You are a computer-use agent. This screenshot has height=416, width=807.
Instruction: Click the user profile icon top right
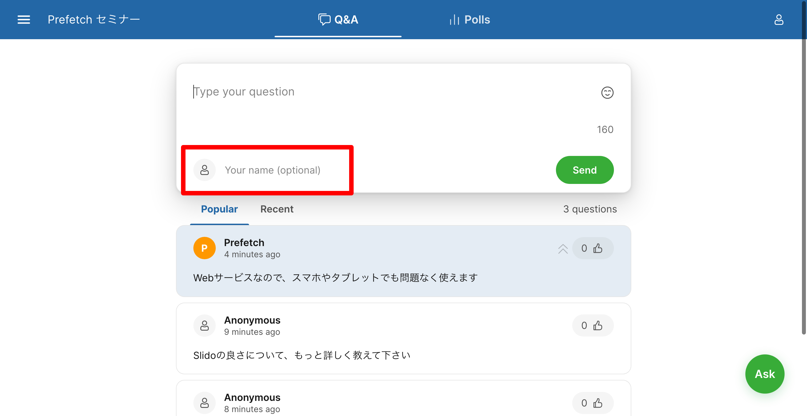[x=779, y=19]
